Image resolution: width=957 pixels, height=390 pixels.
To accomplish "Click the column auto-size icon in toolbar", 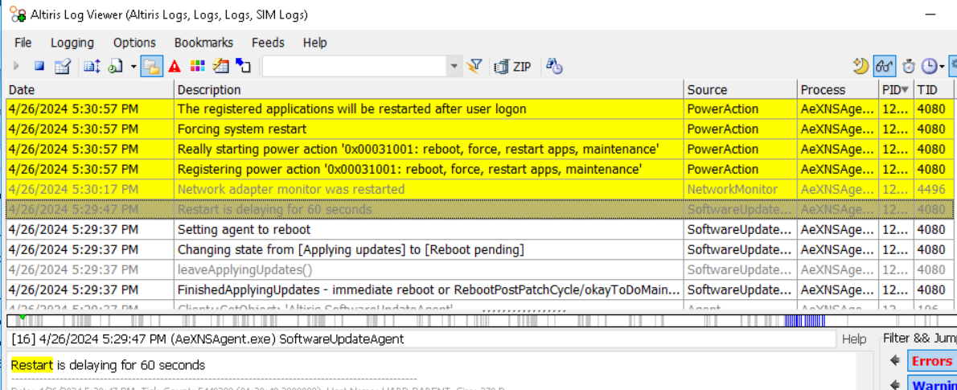I will pyautogui.click(x=92, y=66).
